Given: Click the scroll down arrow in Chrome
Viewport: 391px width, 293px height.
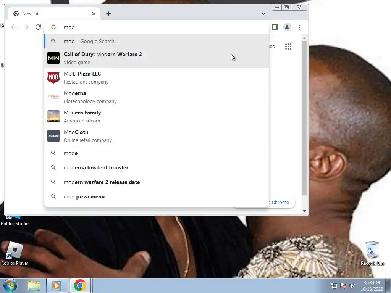Looking at the screenshot, I should tap(304, 211).
